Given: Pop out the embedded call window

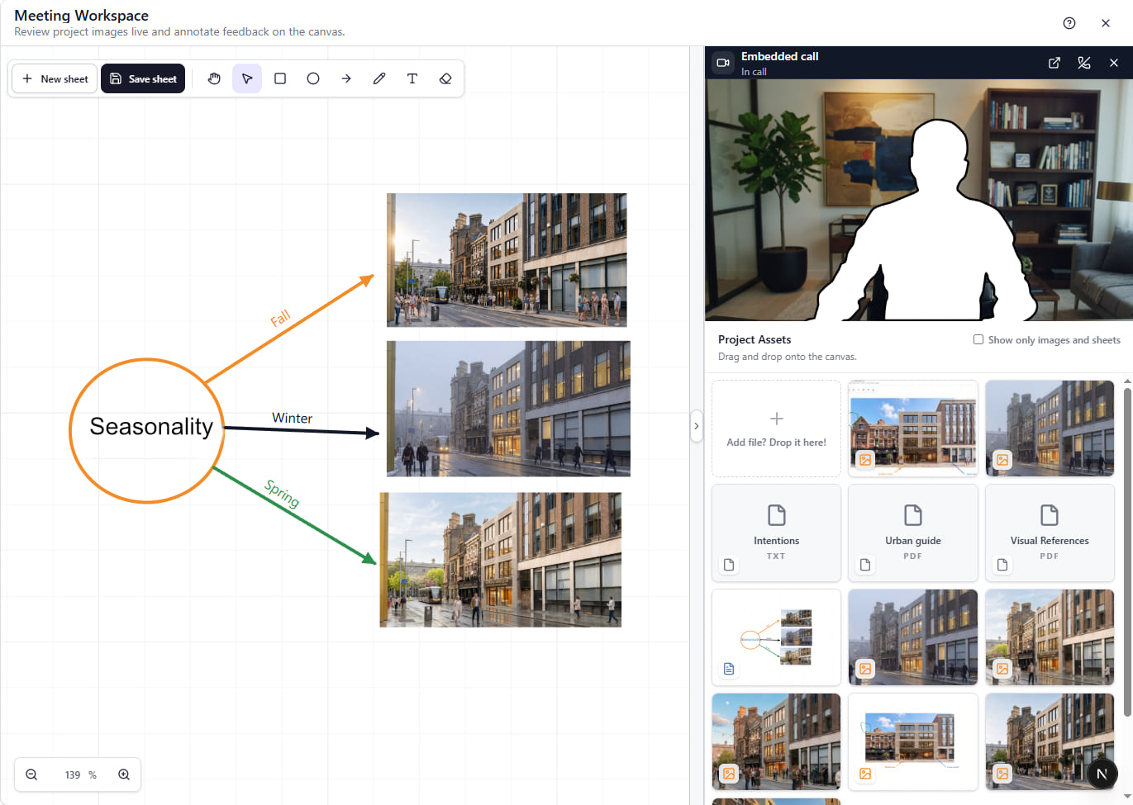Looking at the screenshot, I should pos(1054,63).
